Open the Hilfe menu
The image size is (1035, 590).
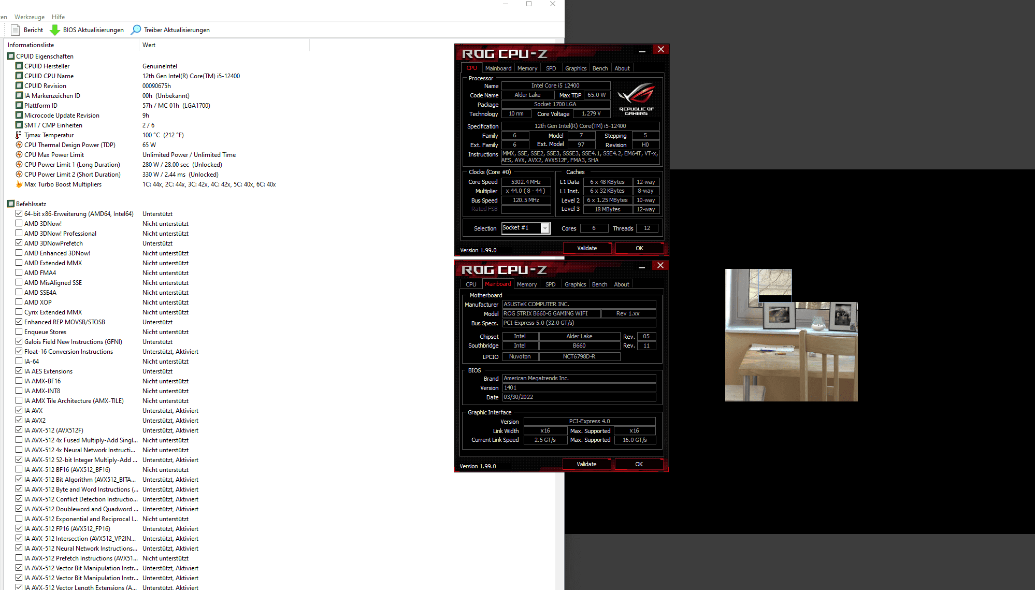coord(59,17)
